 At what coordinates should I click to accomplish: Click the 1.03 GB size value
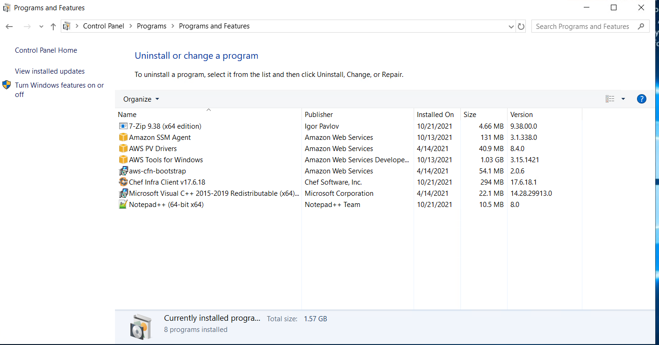(x=492, y=160)
